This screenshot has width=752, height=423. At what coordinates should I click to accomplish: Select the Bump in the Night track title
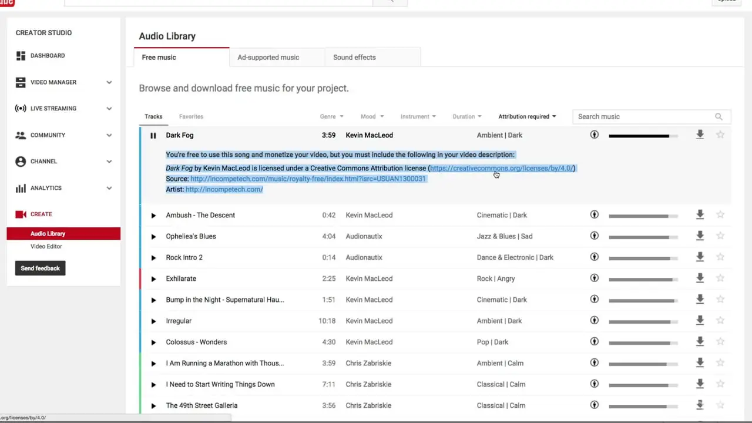225,300
